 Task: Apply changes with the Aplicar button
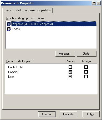[91, 114]
